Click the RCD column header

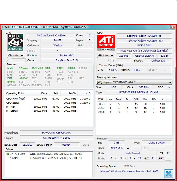(x=119, y=99)
